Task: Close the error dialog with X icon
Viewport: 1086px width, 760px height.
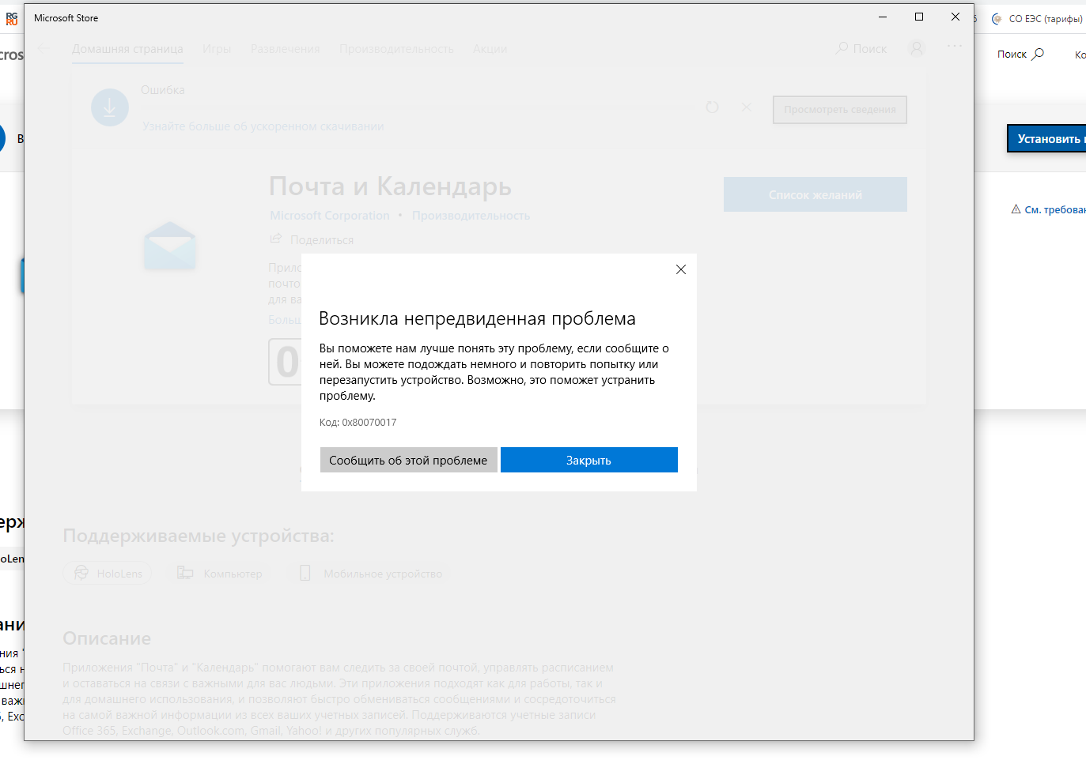Action: (680, 269)
